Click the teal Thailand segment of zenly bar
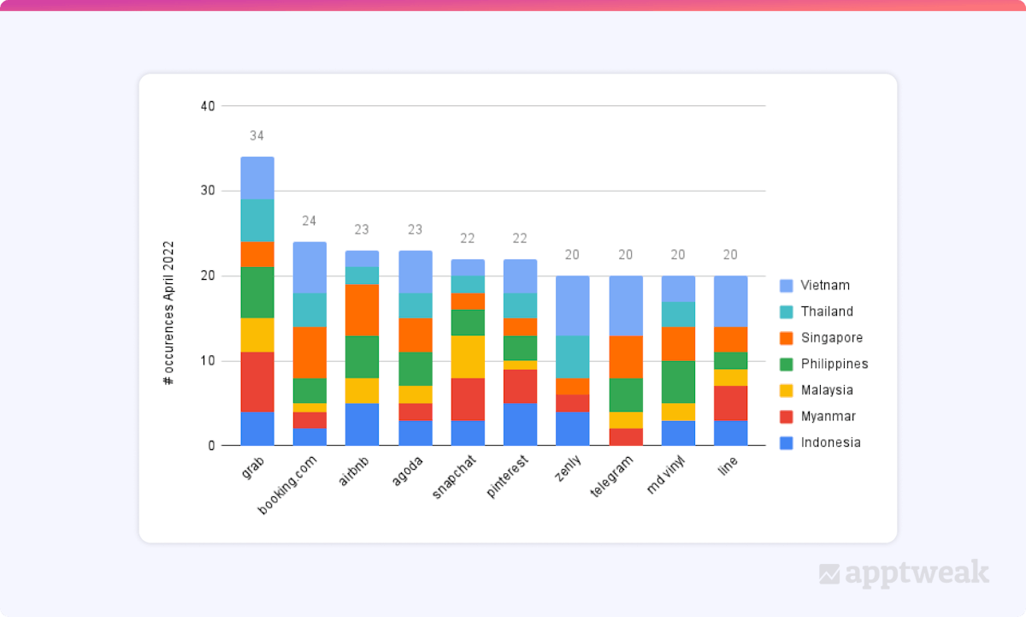The height and width of the screenshot is (617, 1026). point(572,357)
